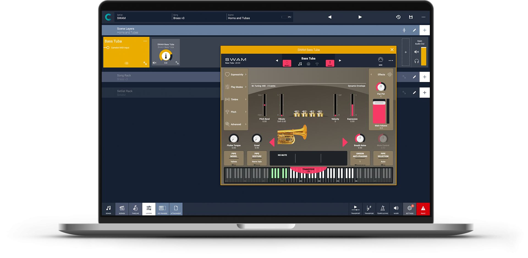
Task: Click the SWAM plugin Panic button
Action: click(330, 63)
